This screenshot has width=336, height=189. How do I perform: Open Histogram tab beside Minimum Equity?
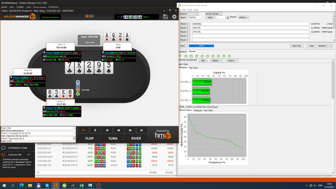[x=198, y=110]
